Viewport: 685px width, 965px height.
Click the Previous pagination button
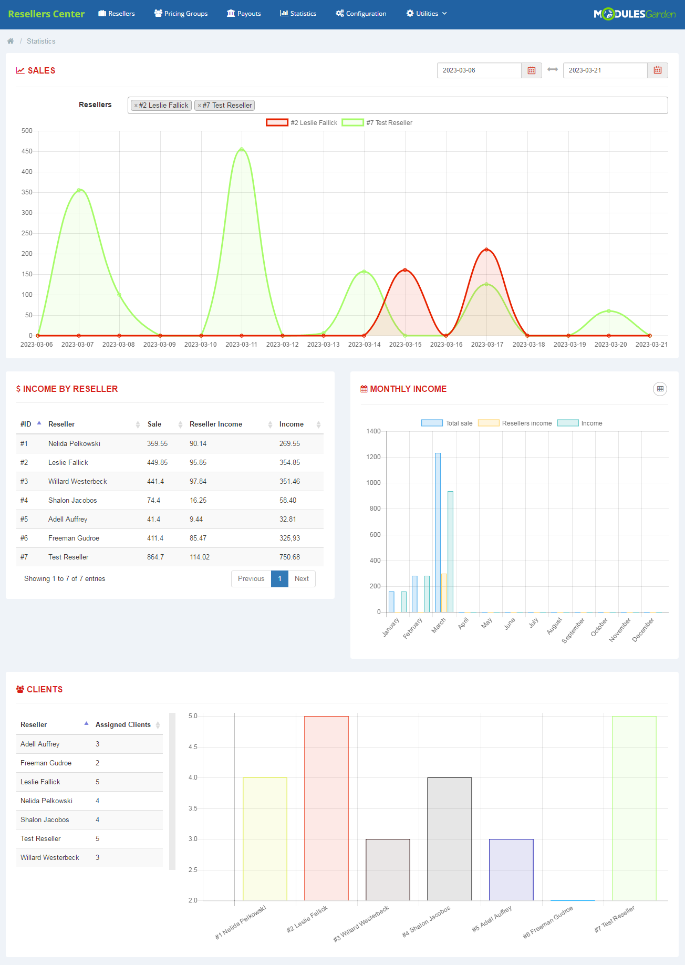click(251, 578)
